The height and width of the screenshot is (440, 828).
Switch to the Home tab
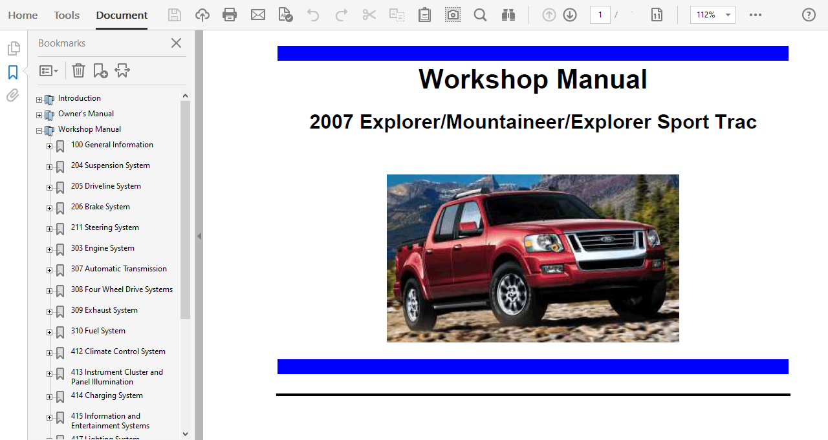click(x=23, y=15)
